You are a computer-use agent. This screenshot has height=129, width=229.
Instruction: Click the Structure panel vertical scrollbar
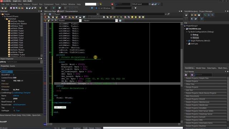pos(42,35)
